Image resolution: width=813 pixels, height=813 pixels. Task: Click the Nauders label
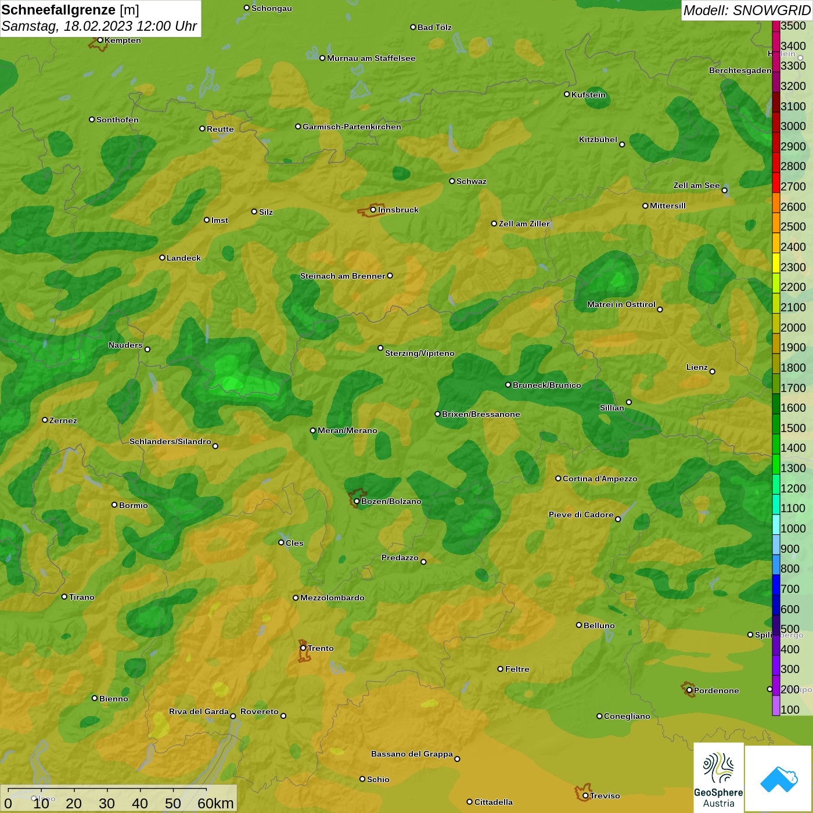pyautogui.click(x=125, y=345)
